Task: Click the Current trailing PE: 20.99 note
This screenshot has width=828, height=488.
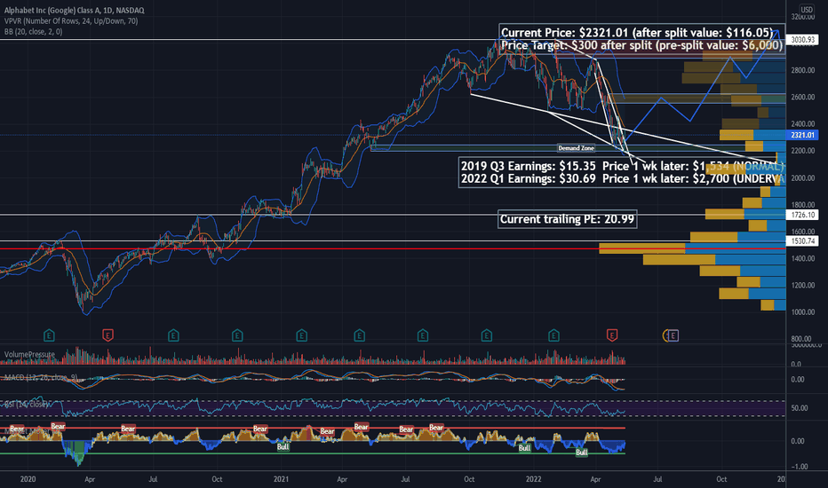Action: [x=567, y=219]
